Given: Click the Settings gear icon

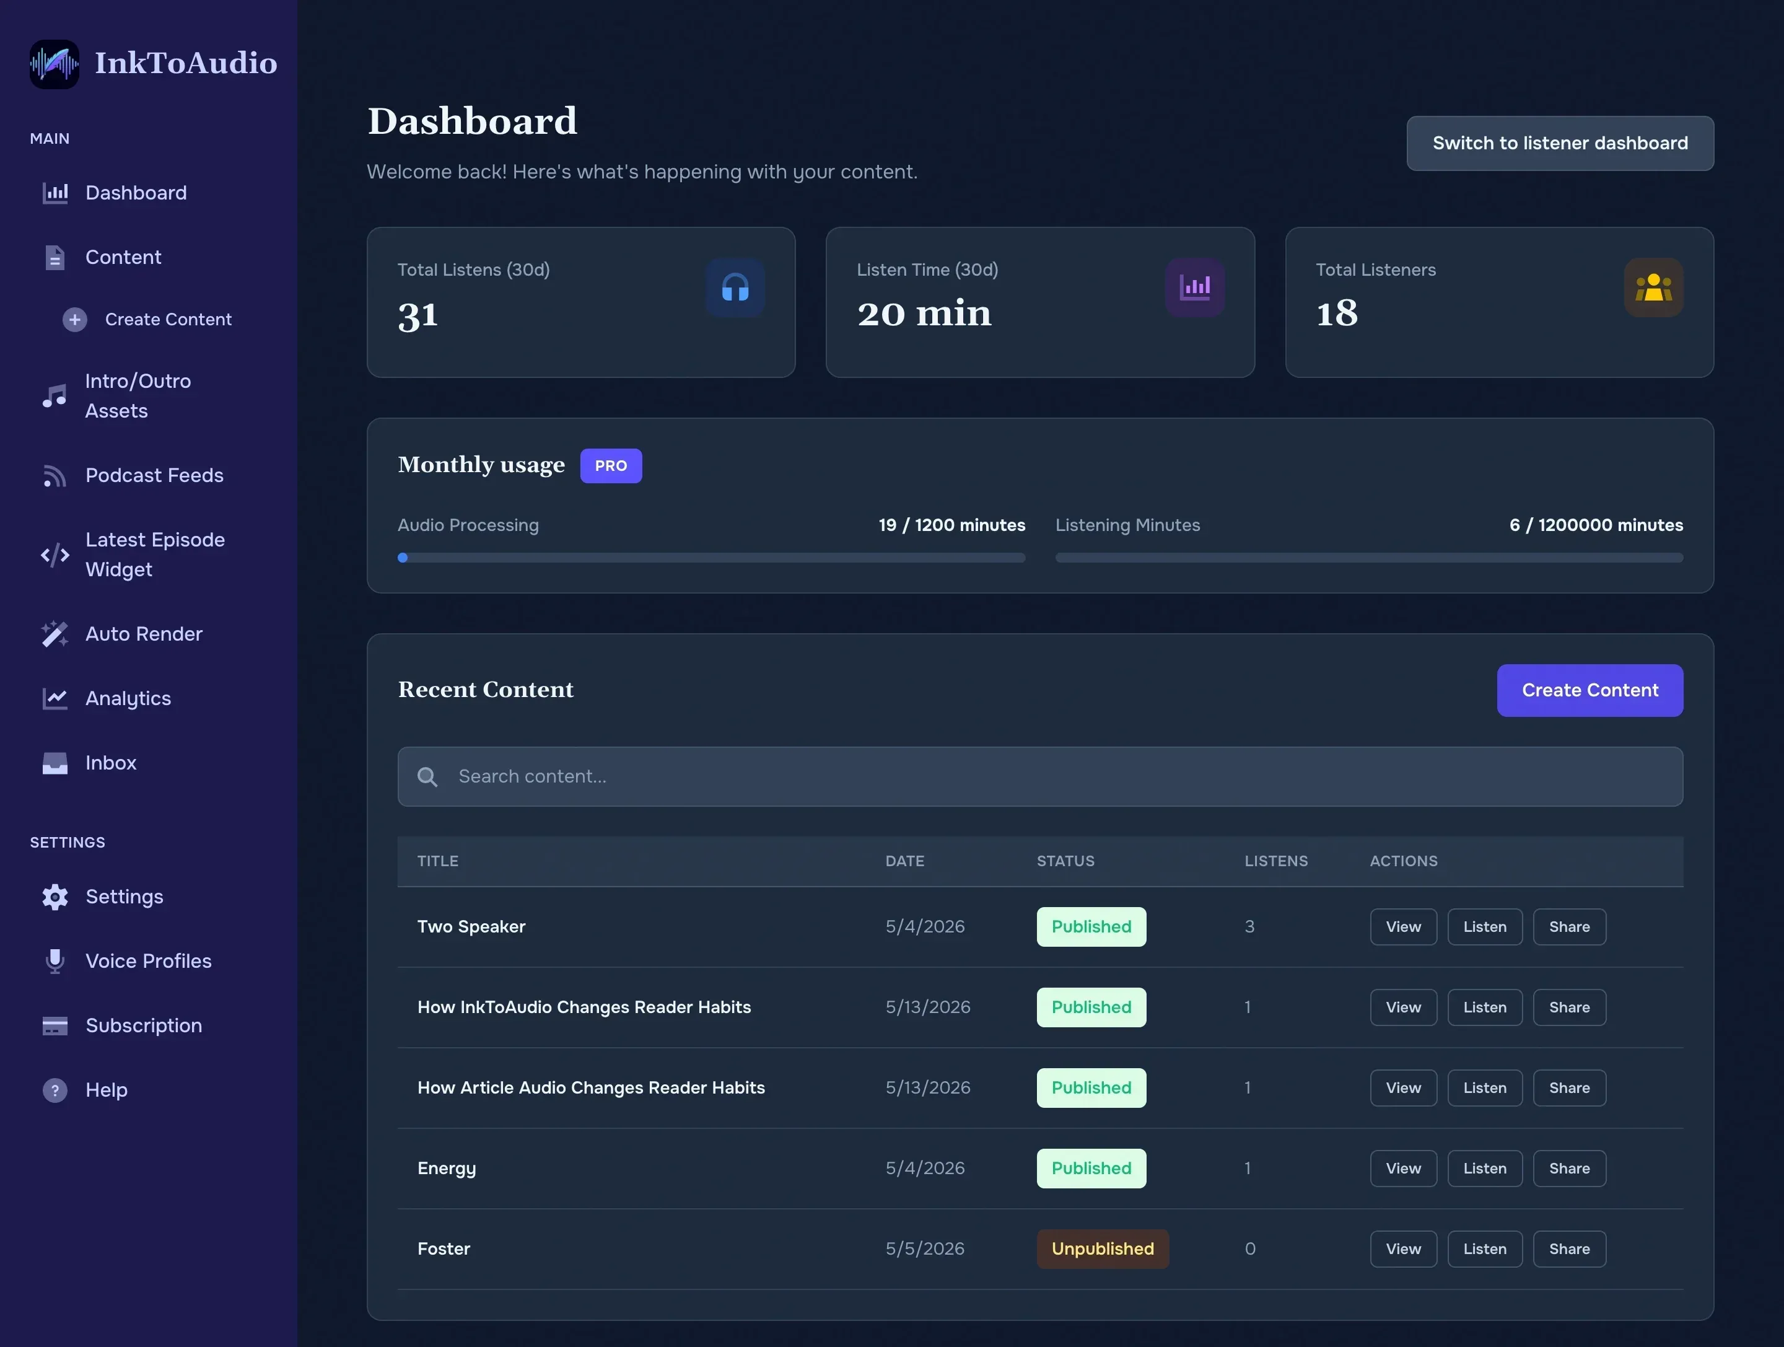Looking at the screenshot, I should pyautogui.click(x=55, y=897).
